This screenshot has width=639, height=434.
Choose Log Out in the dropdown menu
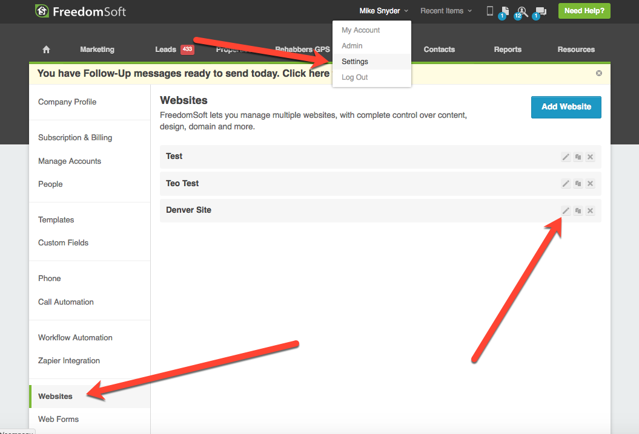pos(355,77)
